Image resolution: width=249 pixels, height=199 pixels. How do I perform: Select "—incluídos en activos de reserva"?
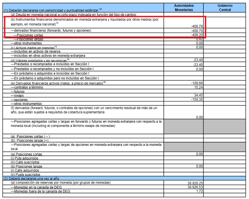36,51
